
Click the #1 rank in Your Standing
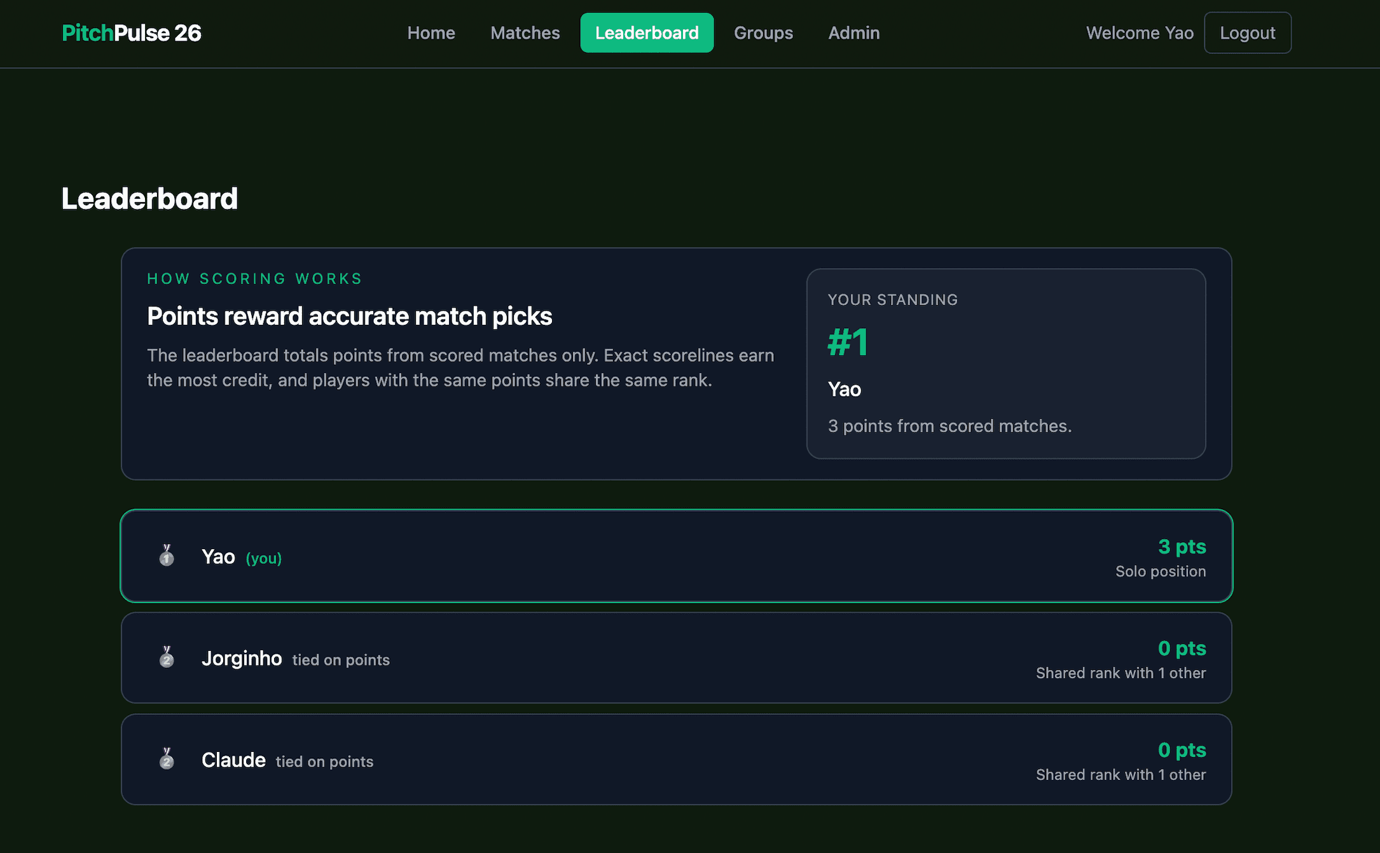pyautogui.click(x=848, y=343)
